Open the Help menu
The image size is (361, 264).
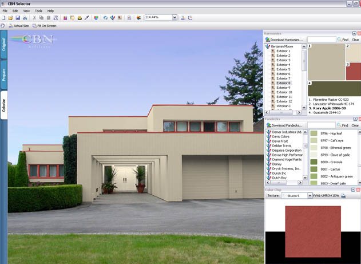[50, 11]
